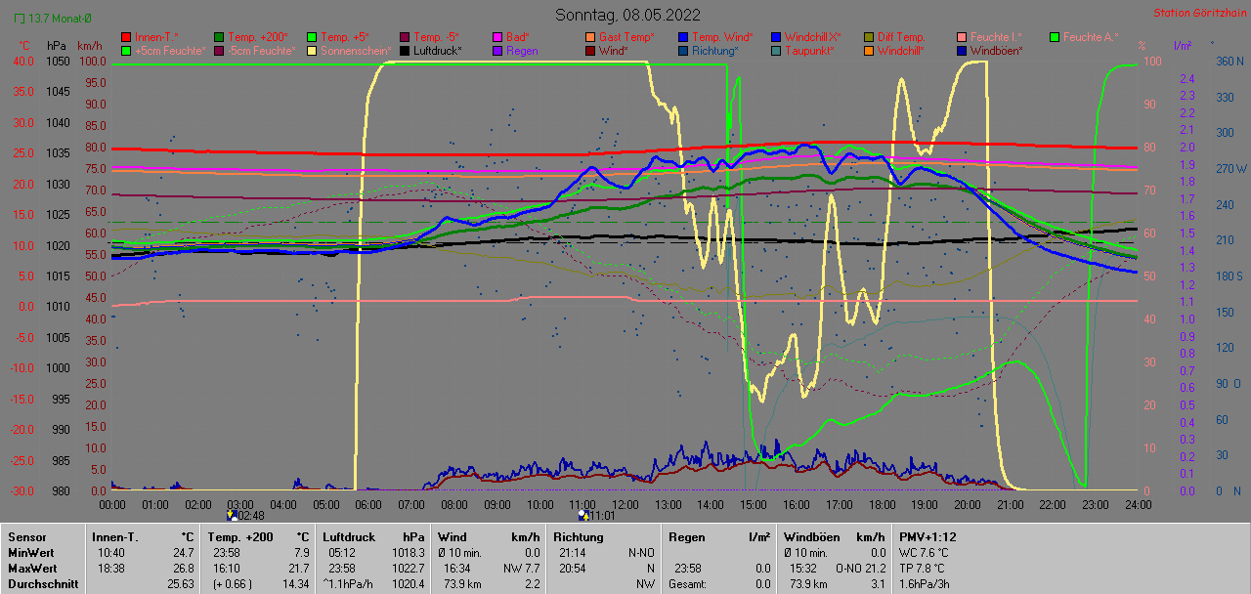Select the 24:00 time axis label
Image resolution: width=1251 pixels, height=594 pixels.
tap(1138, 504)
